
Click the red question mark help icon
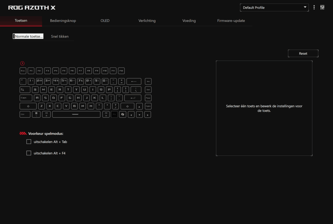click(x=22, y=63)
